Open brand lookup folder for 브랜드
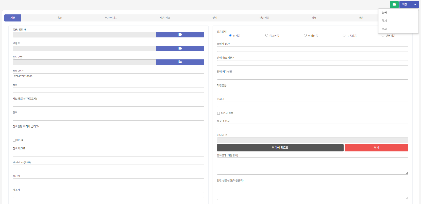Viewport: 421px width, 204px height. pos(180,49)
